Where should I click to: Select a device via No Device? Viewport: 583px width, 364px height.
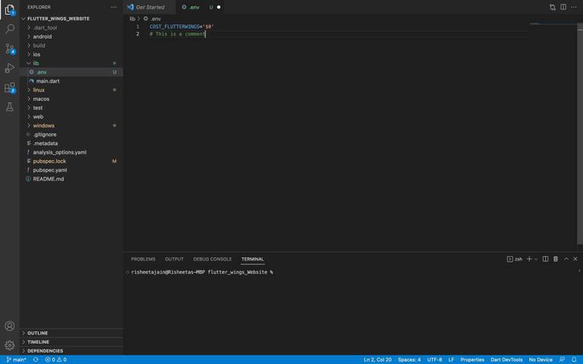[x=540, y=359]
